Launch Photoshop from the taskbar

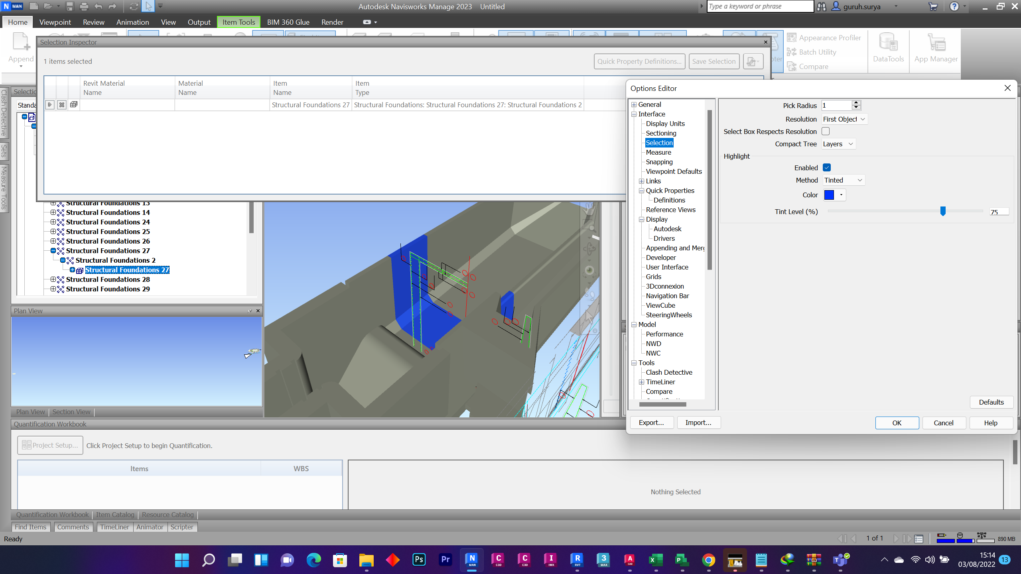point(419,560)
